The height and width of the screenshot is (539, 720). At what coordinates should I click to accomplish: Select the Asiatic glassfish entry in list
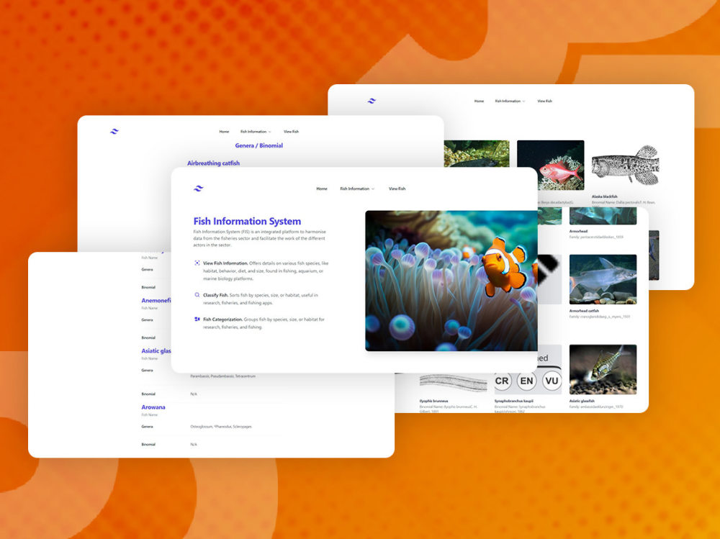[x=156, y=350]
